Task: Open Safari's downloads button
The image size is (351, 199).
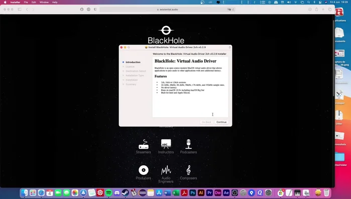Action: [310, 10]
